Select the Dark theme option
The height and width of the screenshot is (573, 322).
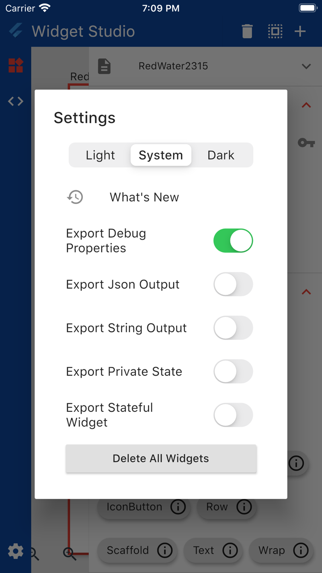tap(221, 155)
